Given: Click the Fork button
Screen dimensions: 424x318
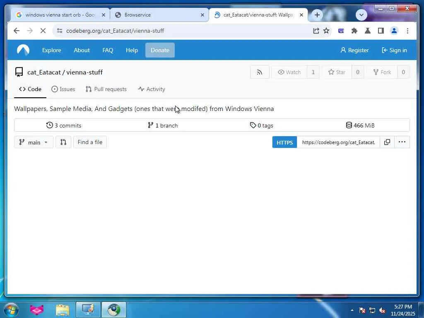Looking at the screenshot, I should coord(382,72).
